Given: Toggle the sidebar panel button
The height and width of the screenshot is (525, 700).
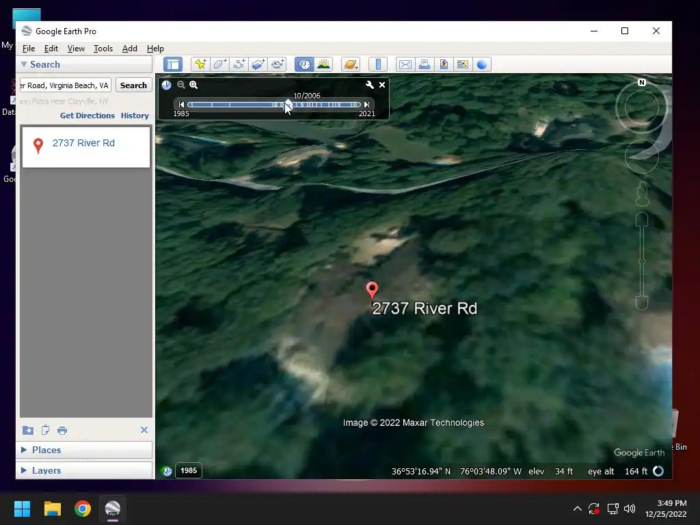Looking at the screenshot, I should (x=173, y=64).
